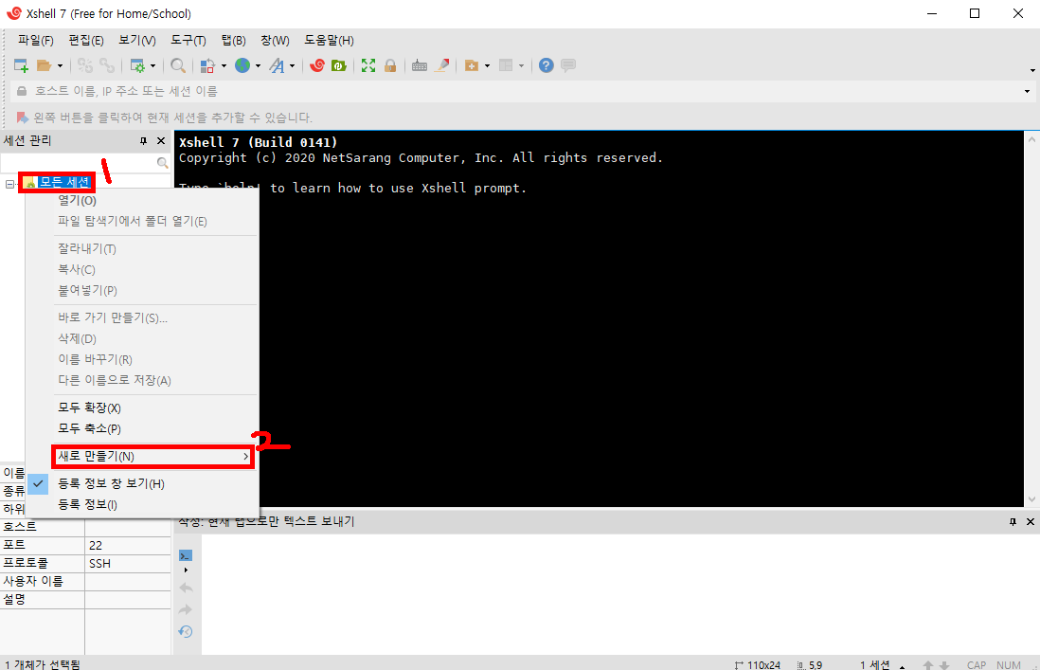The width and height of the screenshot is (1040, 670).
Task: Click the new folder plus toolbar icon
Action: point(472,65)
